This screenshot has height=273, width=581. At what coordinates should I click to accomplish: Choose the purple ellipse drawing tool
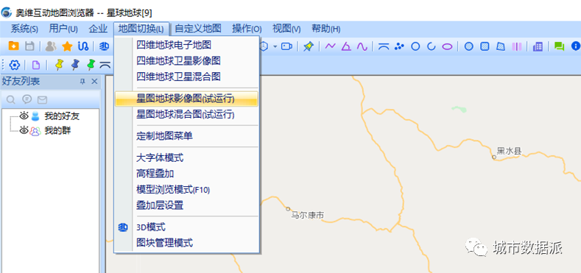[x=448, y=46]
